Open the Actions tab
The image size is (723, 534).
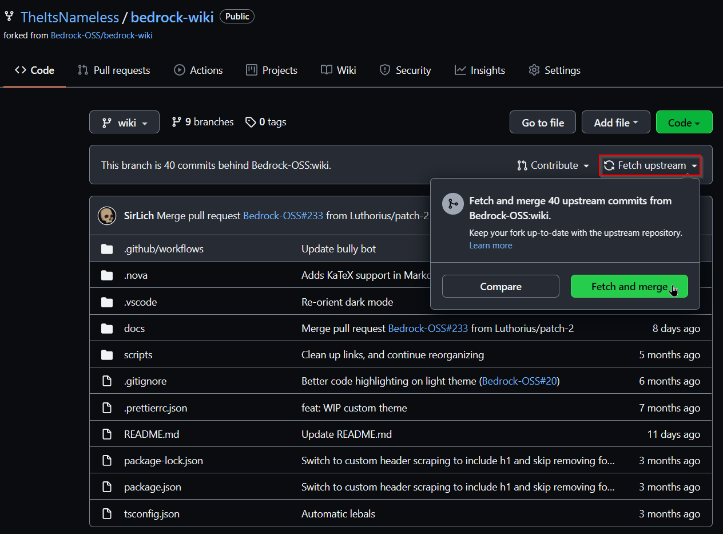pos(198,70)
